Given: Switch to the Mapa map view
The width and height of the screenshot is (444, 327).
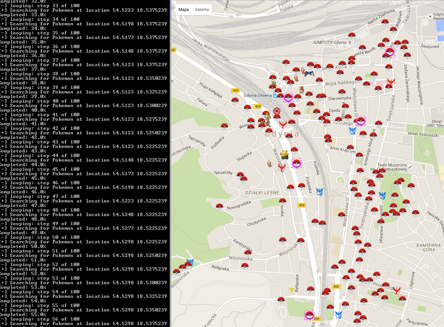Looking at the screenshot, I should click(x=184, y=9).
